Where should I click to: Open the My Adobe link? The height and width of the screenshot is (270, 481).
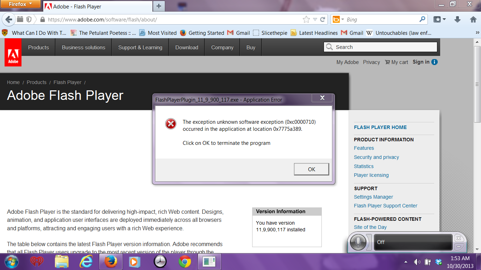tap(348, 62)
